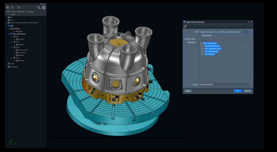This screenshot has height=152, width=277.
Task: Confirm import with the OK button
Action: pos(238,91)
